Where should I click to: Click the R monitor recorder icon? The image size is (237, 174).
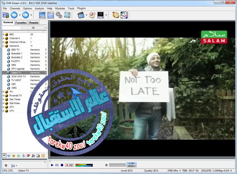pos(100,15)
